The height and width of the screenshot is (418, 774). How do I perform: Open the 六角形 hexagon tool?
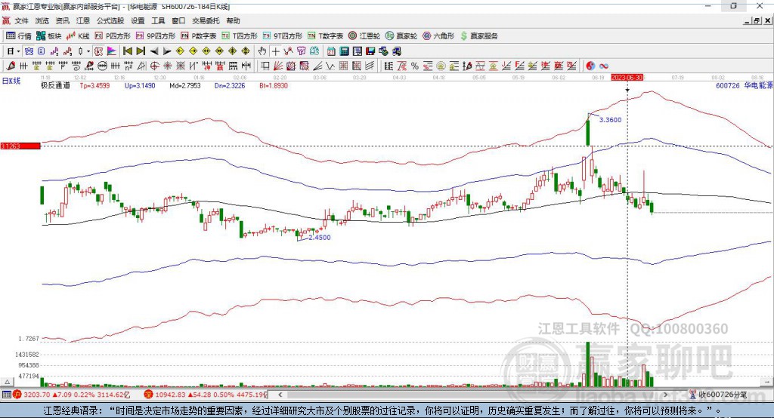(438, 35)
